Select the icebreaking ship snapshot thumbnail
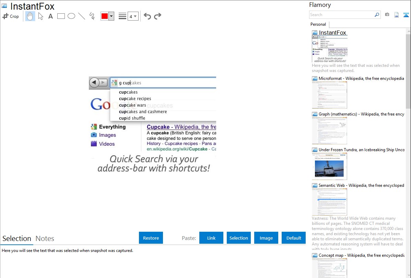This screenshot has width=411, height=278. (329, 166)
